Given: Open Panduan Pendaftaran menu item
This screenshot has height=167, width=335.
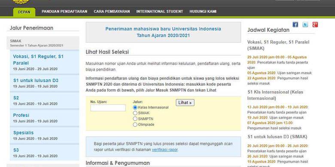Looking at the screenshot, I should click(64, 12).
